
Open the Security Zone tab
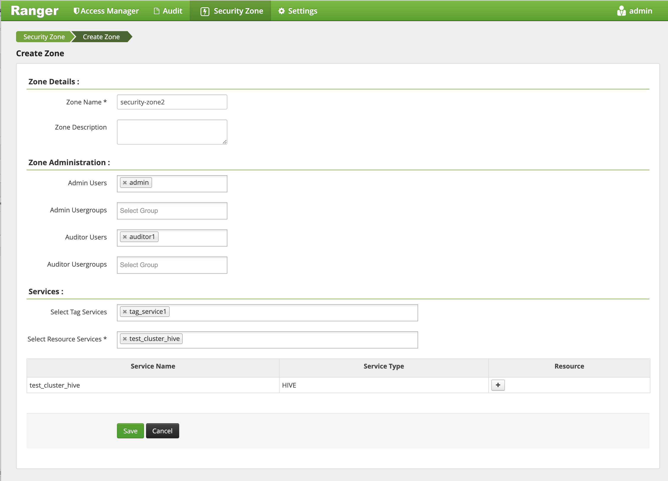click(230, 11)
